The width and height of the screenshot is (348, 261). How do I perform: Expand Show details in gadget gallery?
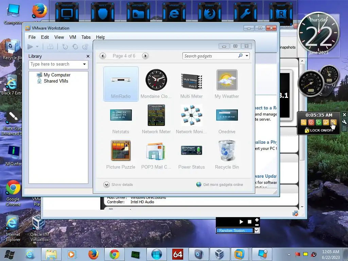(x=118, y=185)
